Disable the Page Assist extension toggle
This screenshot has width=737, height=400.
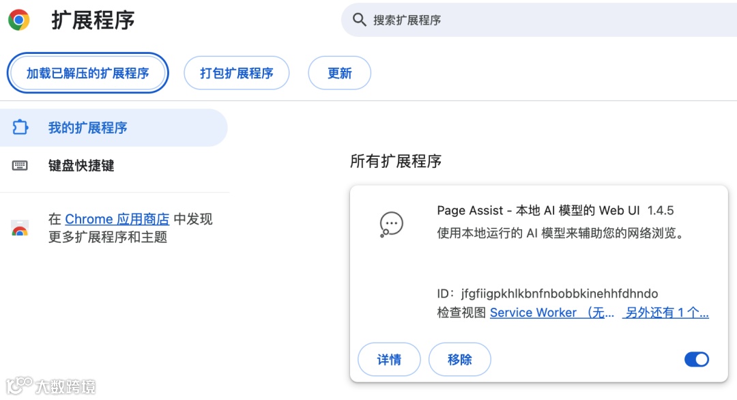(x=697, y=360)
